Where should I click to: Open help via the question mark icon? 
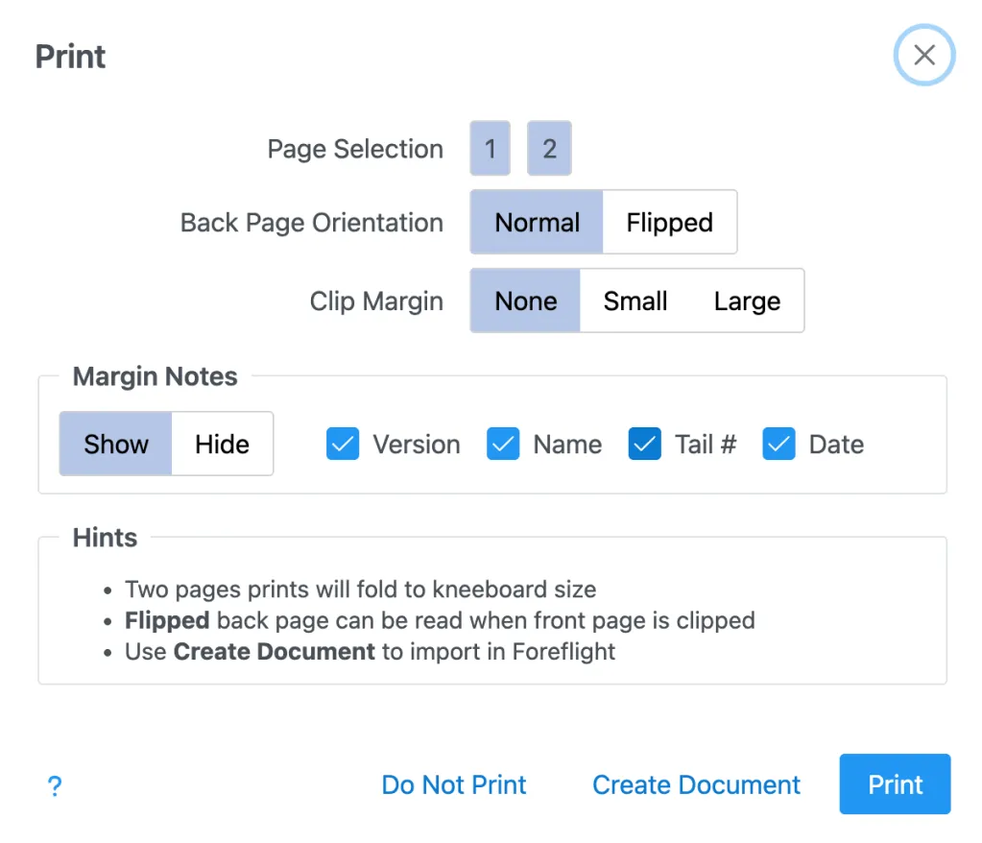pyautogui.click(x=55, y=786)
